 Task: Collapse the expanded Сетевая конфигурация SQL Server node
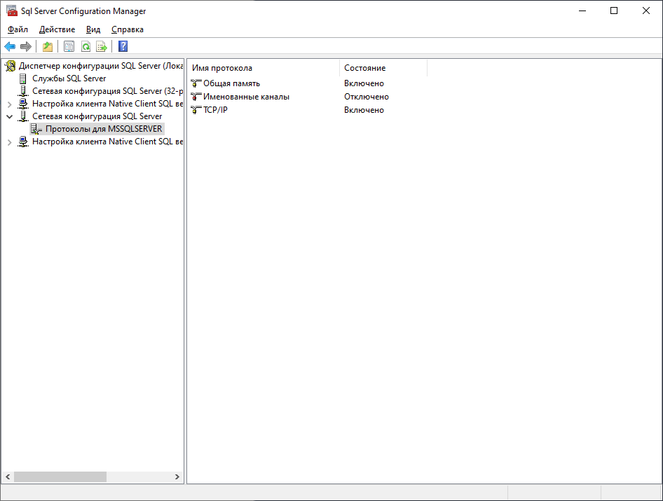pyautogui.click(x=9, y=116)
